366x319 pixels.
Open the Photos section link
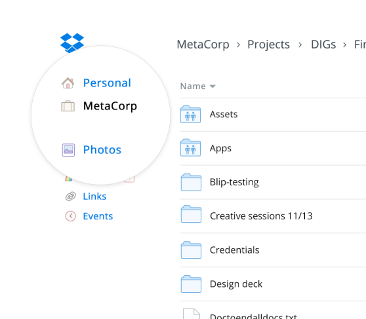pyautogui.click(x=102, y=150)
